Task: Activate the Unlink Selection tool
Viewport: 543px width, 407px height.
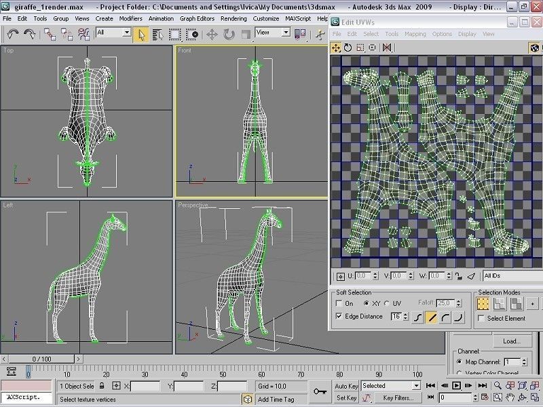Action: 67,35
